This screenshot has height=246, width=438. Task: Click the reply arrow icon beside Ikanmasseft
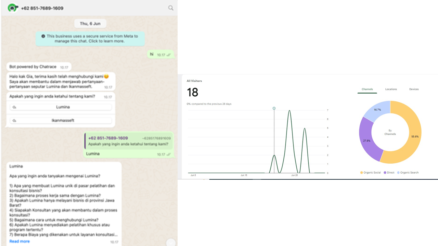click(14, 121)
